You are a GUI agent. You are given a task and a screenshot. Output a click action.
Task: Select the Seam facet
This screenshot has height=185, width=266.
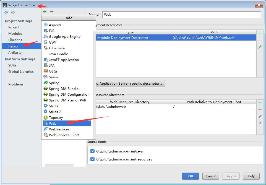coord(67,77)
